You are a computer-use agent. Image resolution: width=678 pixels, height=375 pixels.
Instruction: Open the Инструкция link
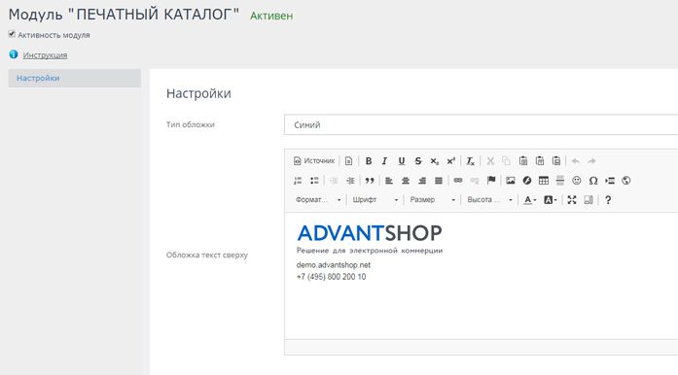pos(45,54)
